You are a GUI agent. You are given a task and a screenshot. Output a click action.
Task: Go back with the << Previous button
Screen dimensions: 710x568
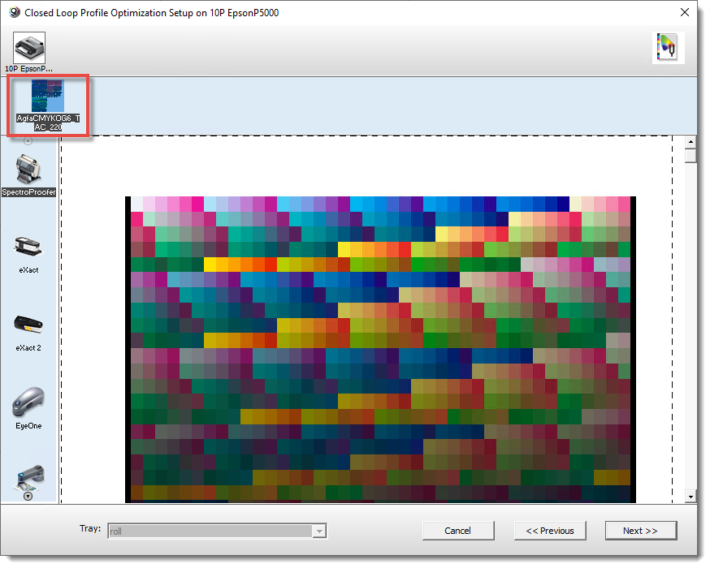point(550,531)
